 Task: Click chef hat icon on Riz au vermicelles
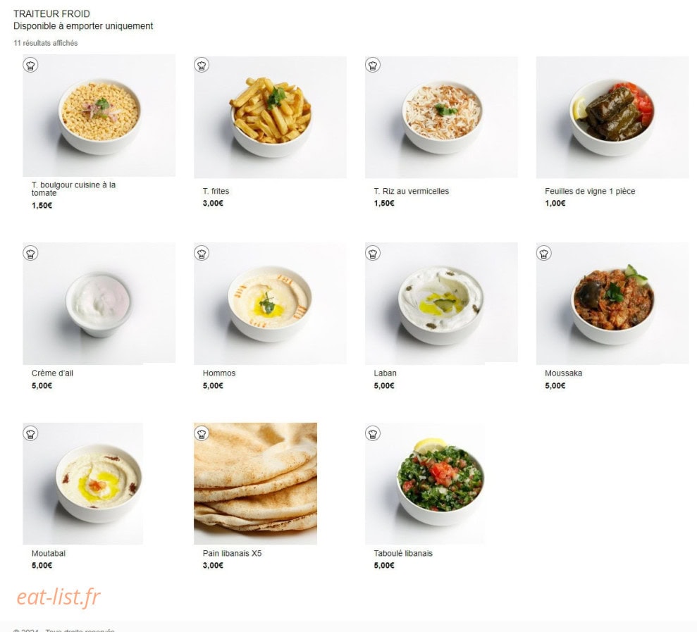pyautogui.click(x=373, y=66)
